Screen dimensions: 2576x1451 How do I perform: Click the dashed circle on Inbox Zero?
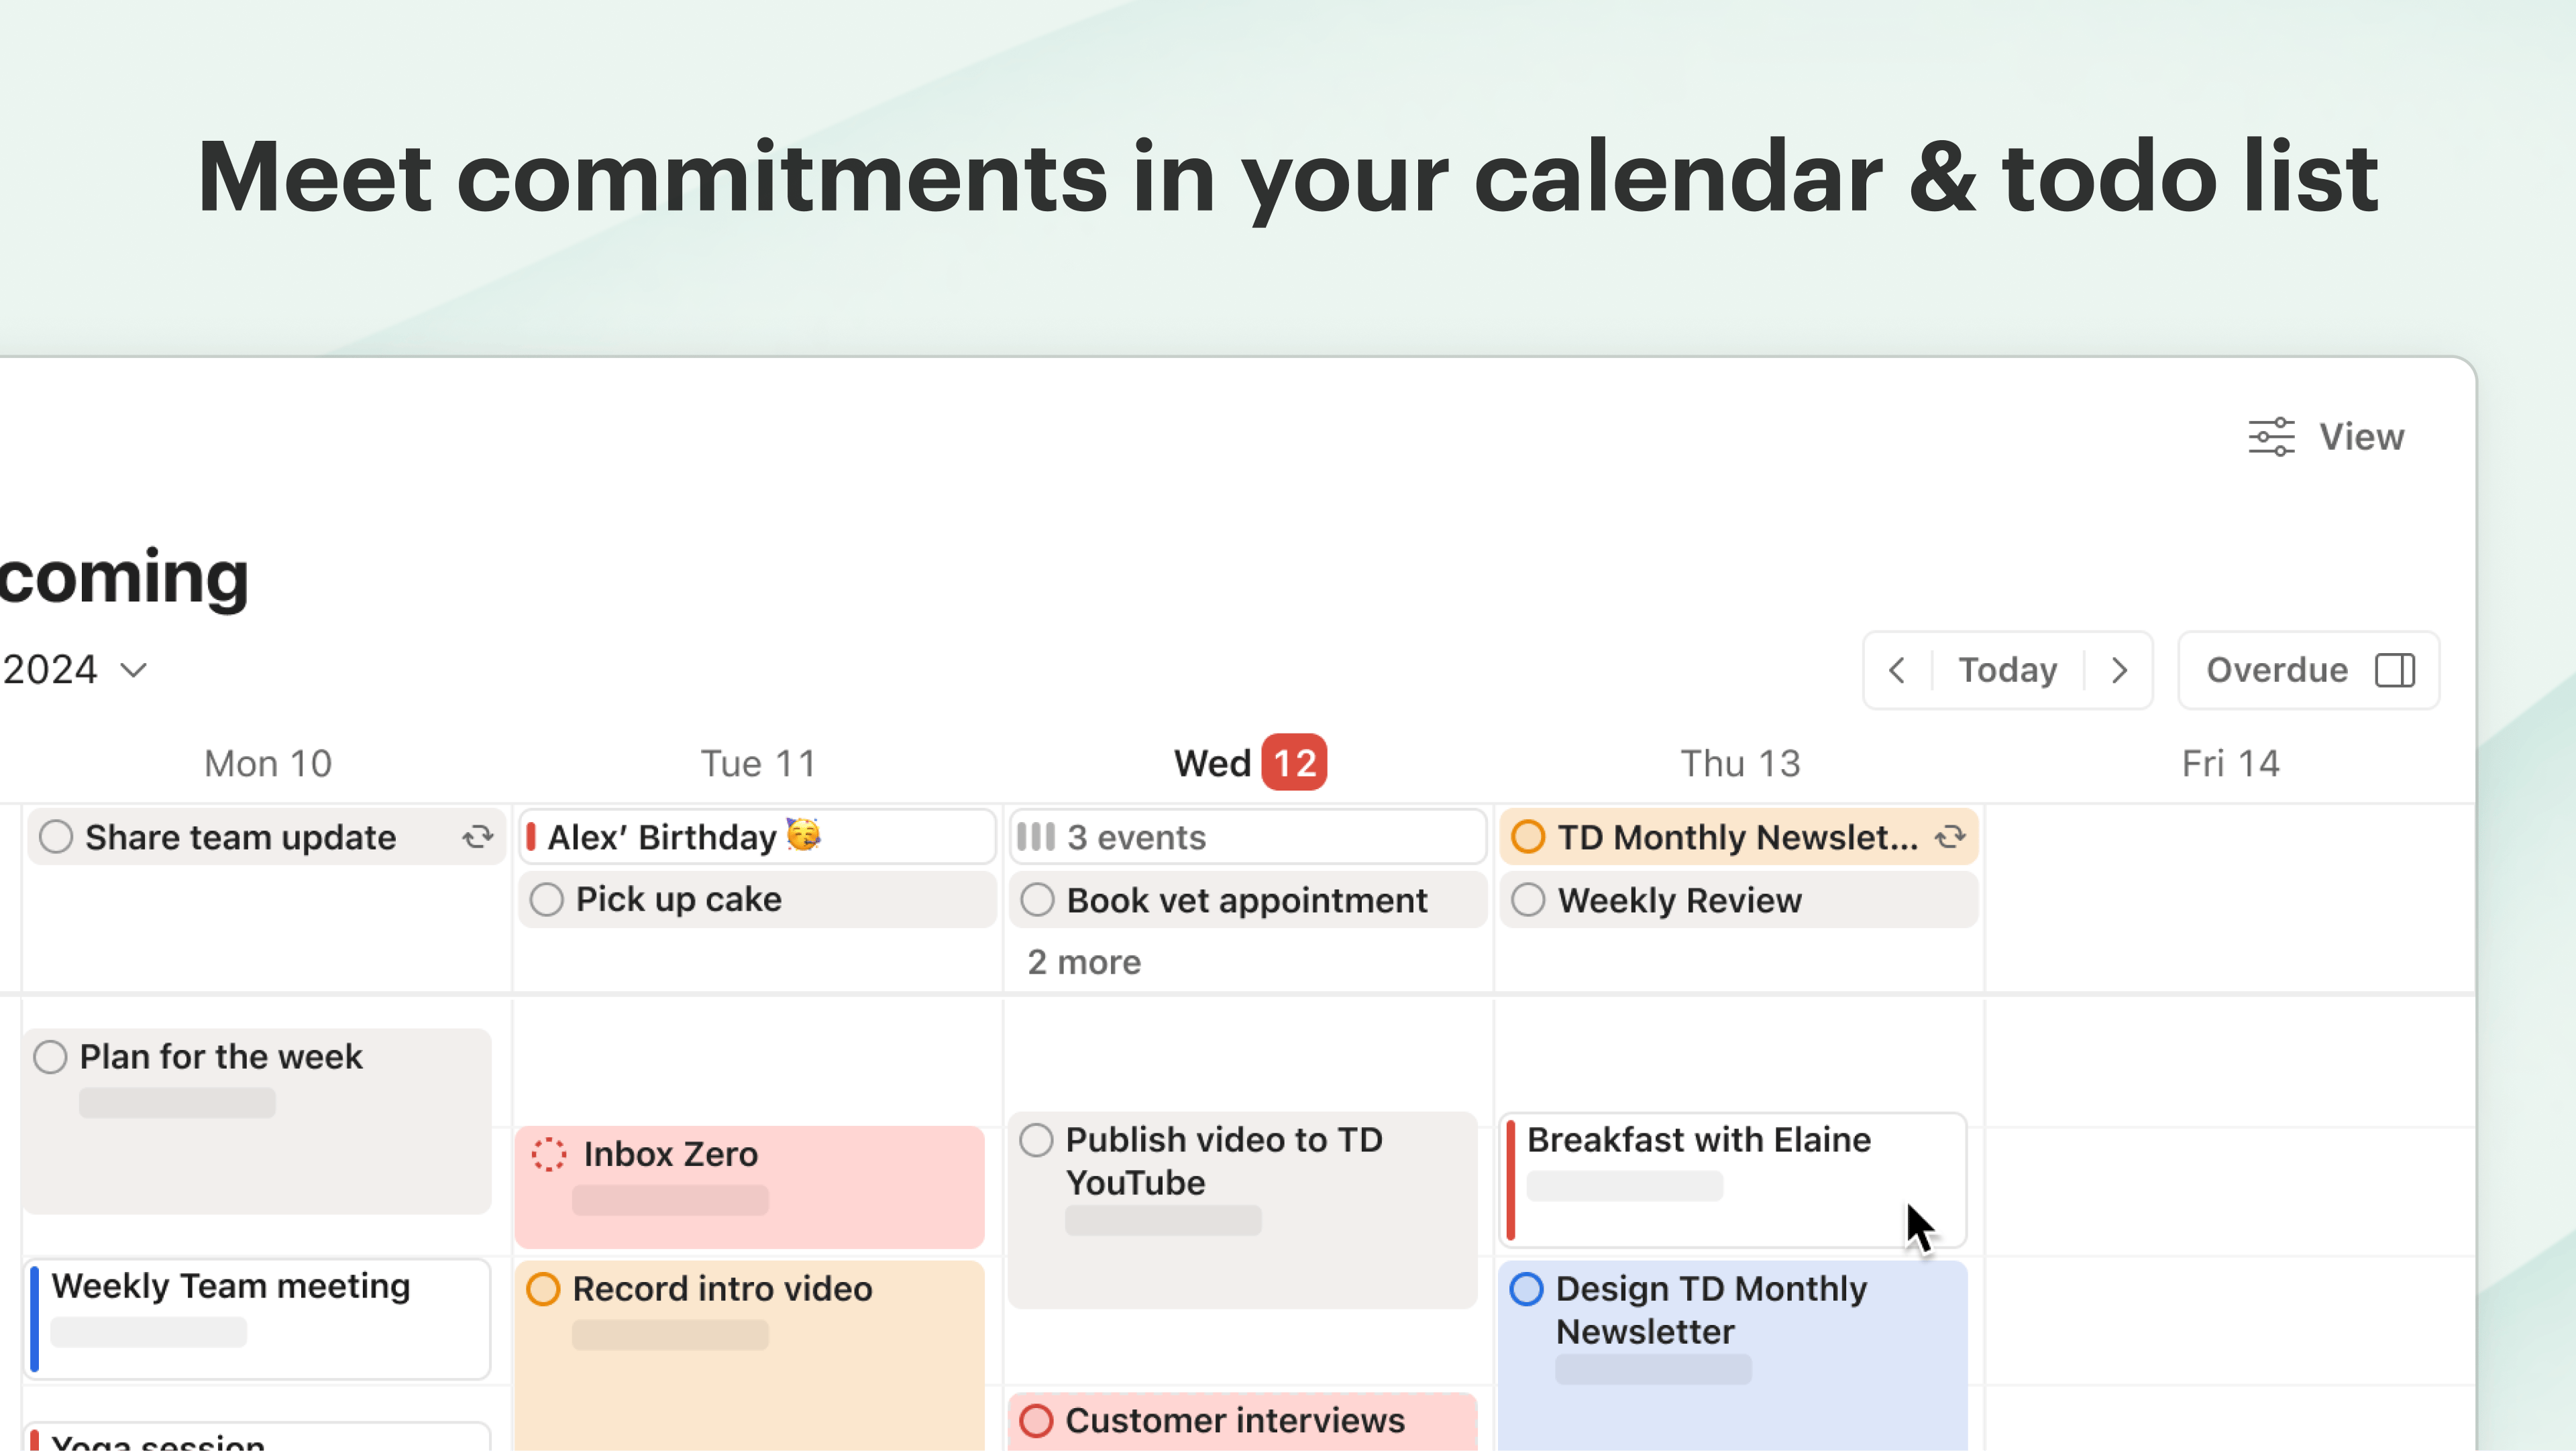(549, 1155)
